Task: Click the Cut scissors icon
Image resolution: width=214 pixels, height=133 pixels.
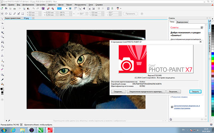Action: pyautogui.click(x=20, y=9)
